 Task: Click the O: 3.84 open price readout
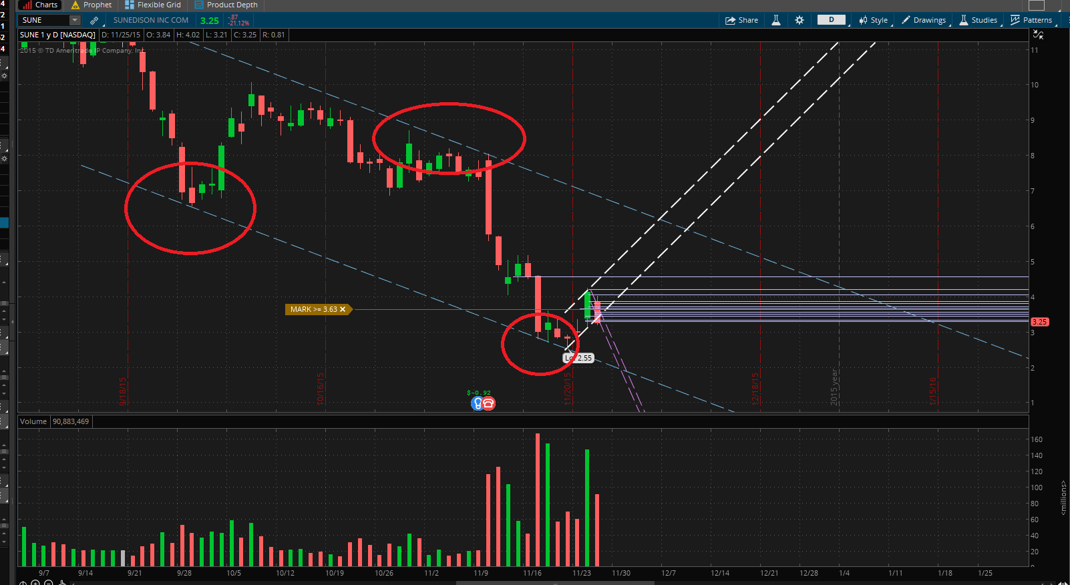(x=158, y=35)
